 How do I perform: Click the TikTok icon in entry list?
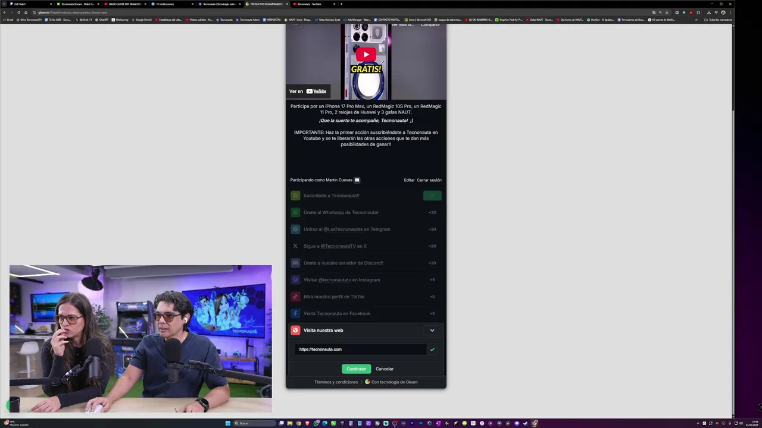point(295,297)
